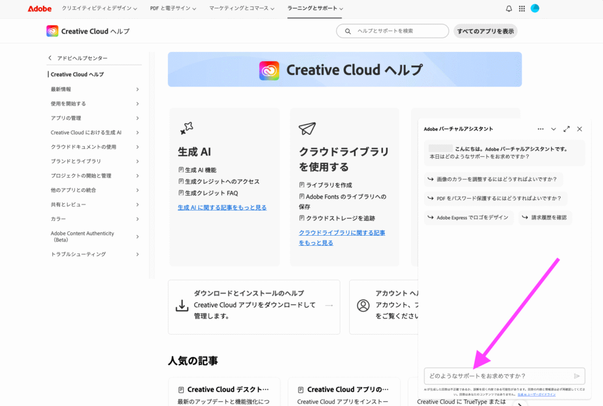Click the paper plane クラウドライブラリ icon
This screenshot has height=406, width=603.
[x=307, y=128]
